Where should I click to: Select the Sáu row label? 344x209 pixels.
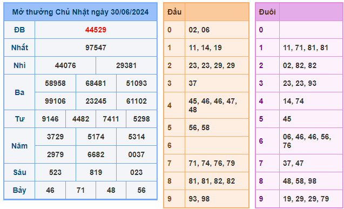point(19,172)
